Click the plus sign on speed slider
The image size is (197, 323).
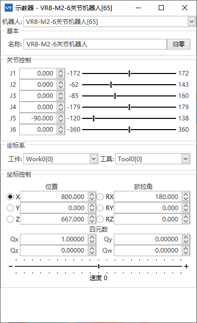point(186,266)
